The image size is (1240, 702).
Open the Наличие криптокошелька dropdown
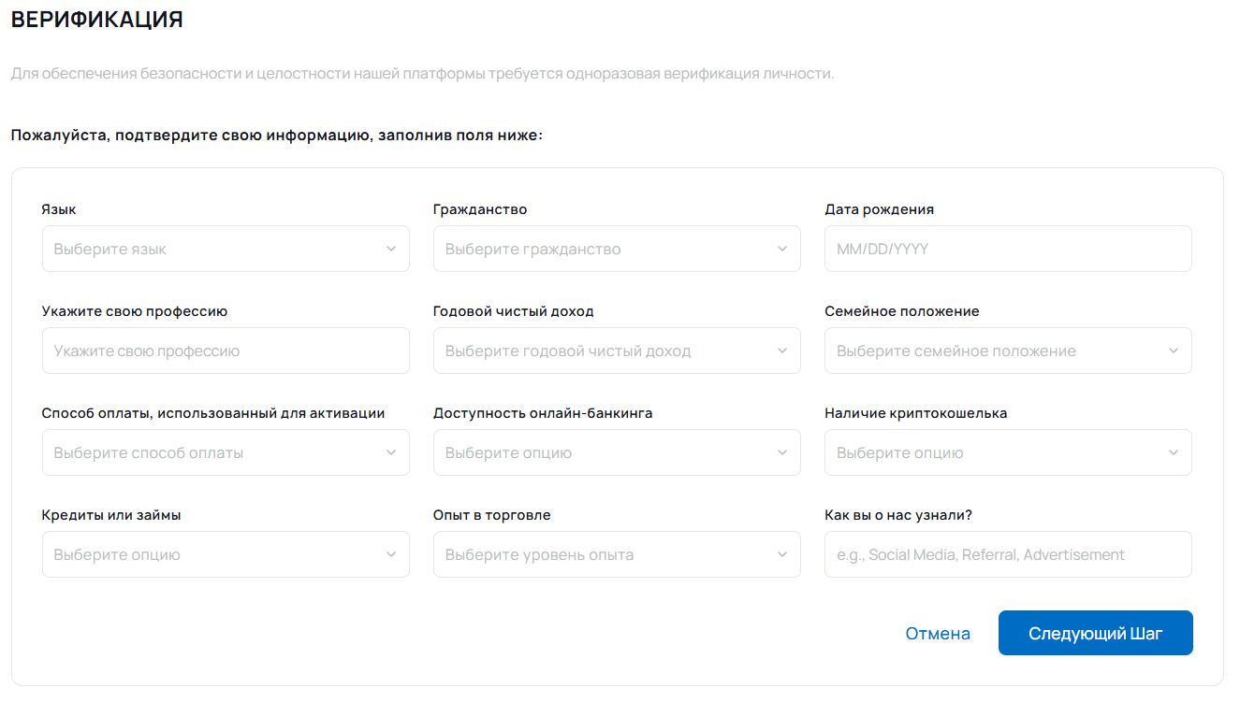coord(1007,452)
